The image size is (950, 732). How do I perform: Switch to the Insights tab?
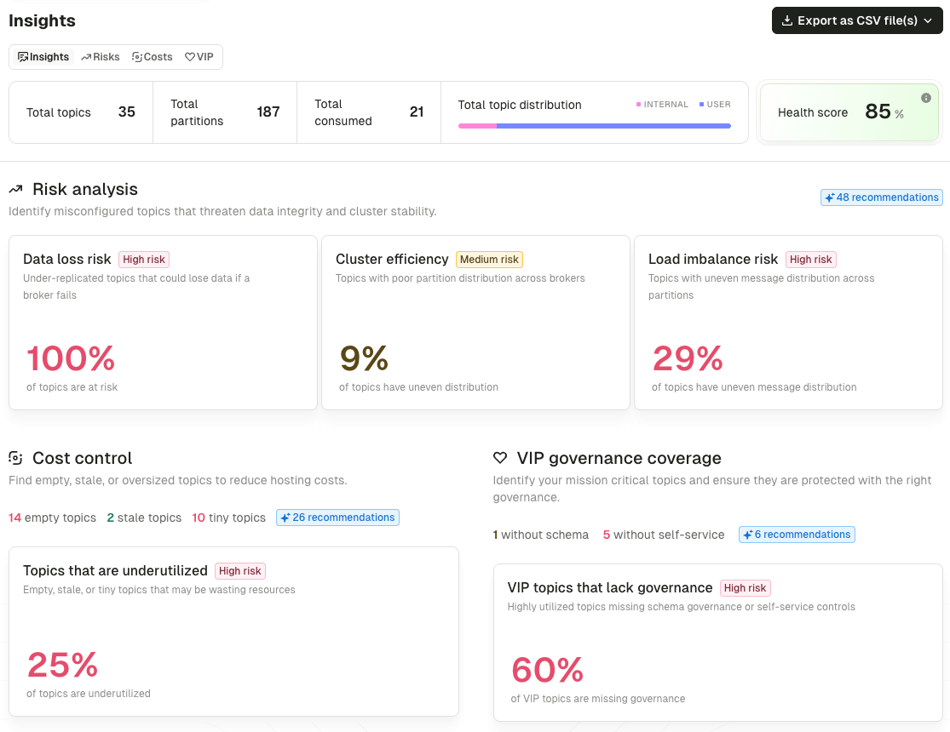43,57
